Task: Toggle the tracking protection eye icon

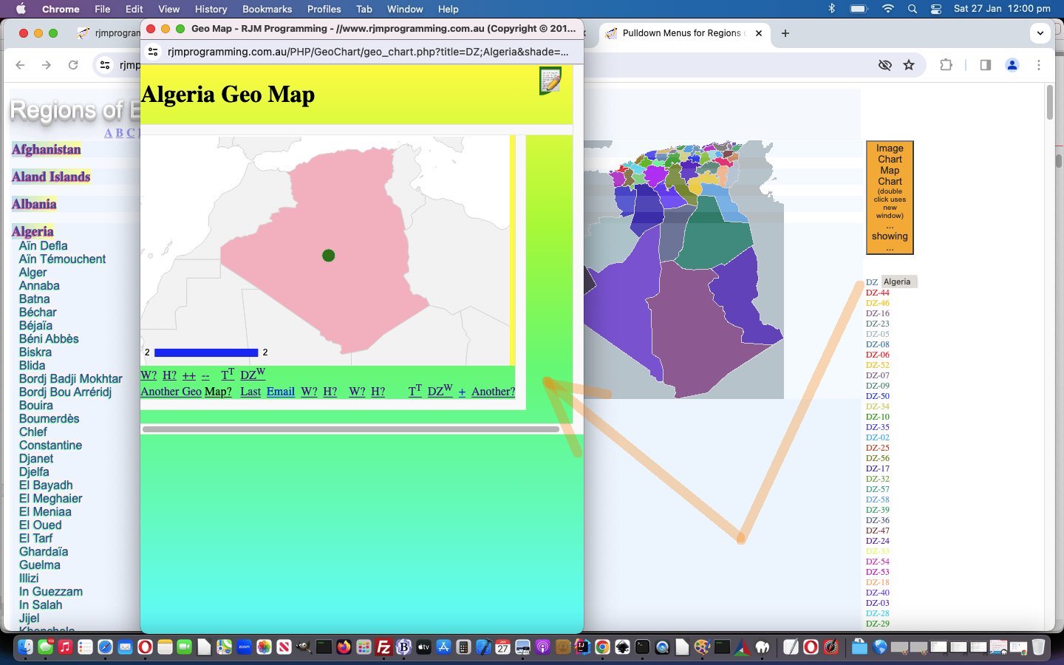Action: 884,65
